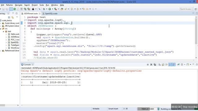Close the JSONParser.scala editor tab
Image resolution: width=198 pixels, height=111 pixels.
40,14
